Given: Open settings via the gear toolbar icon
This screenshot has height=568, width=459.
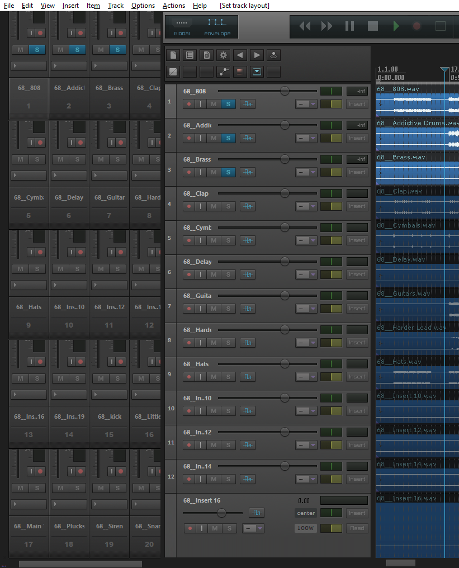Looking at the screenshot, I should (x=224, y=55).
